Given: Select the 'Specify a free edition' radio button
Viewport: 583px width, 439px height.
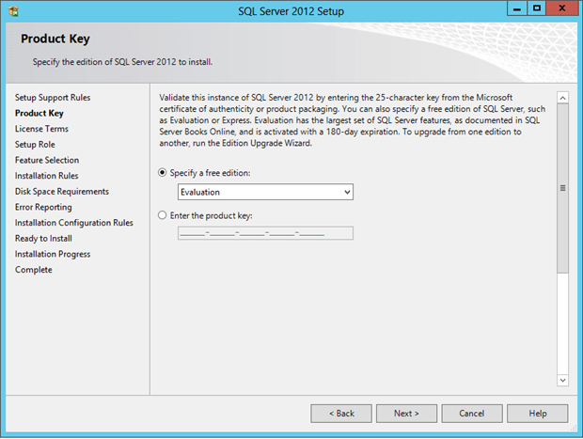Looking at the screenshot, I should click(x=162, y=173).
